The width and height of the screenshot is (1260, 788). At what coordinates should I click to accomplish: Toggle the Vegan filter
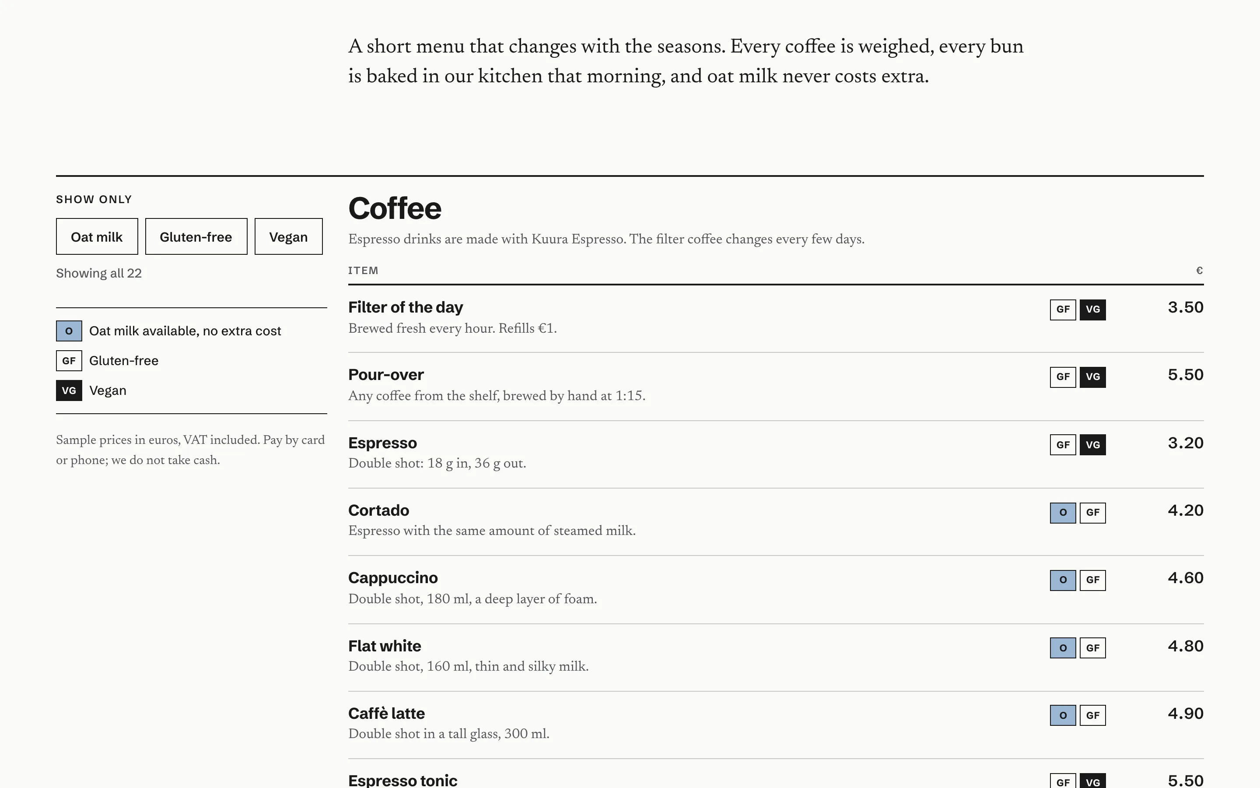click(288, 236)
